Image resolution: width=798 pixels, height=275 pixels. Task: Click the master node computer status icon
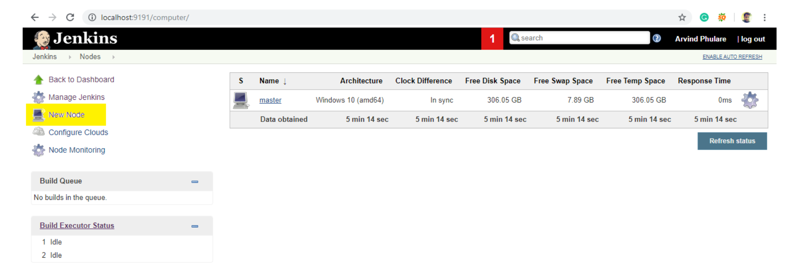coord(241,100)
